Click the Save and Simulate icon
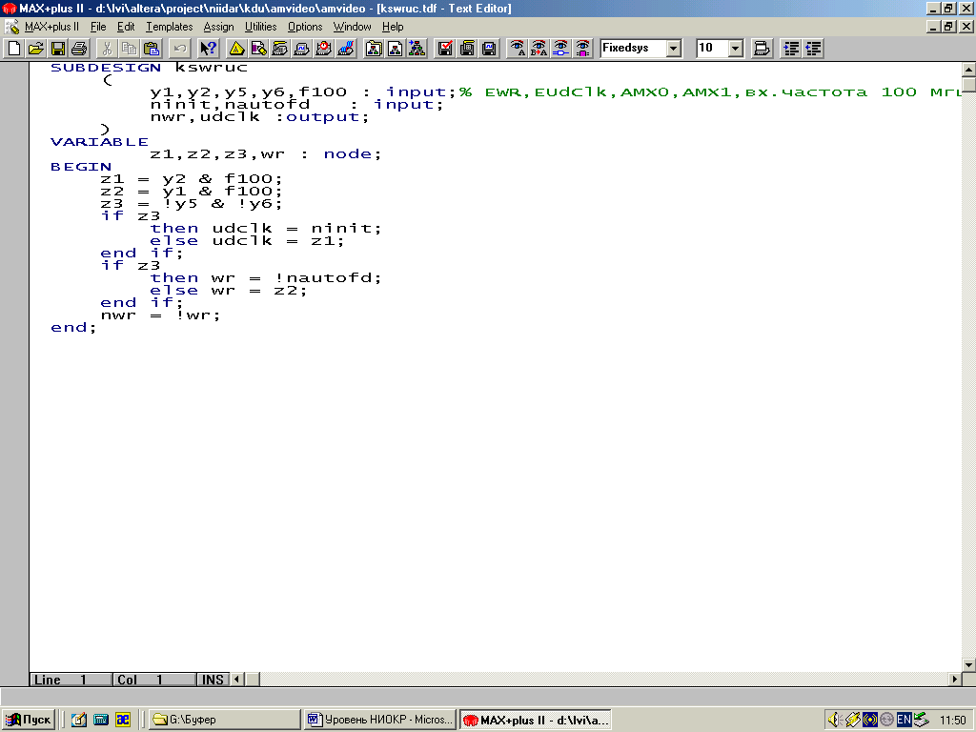The image size is (976, 732). point(489,48)
